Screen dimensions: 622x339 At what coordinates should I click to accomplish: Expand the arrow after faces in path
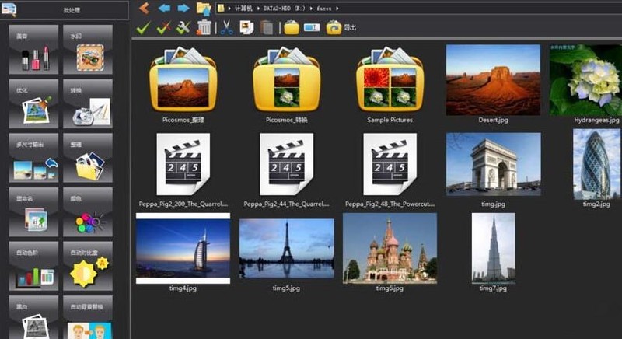[338, 9]
